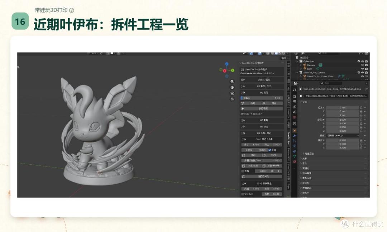Screen dimensions: 387x232
Task: Click green light data icon beside Light
Action: [x=318, y=69]
